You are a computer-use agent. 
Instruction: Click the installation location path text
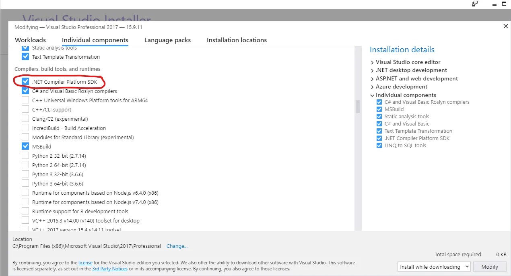coord(87,246)
